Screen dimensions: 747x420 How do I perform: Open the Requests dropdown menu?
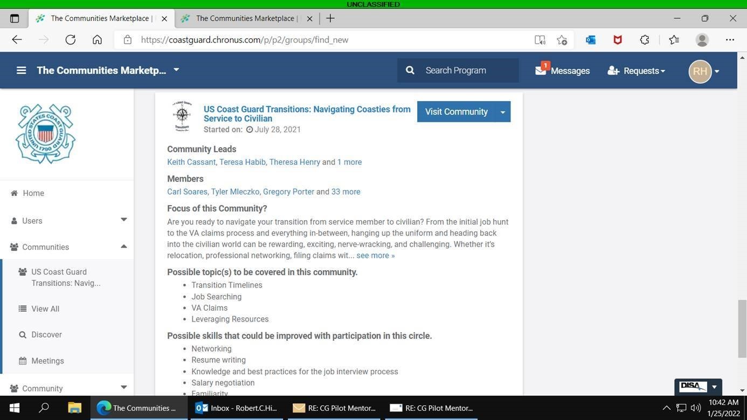tap(637, 71)
